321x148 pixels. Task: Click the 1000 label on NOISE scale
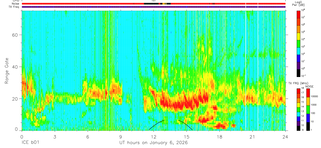tap(314, 104)
